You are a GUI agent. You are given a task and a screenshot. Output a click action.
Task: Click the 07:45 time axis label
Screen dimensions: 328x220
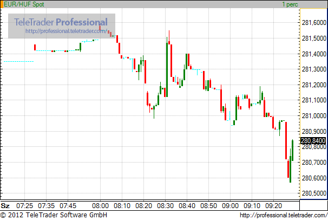pos(68,206)
